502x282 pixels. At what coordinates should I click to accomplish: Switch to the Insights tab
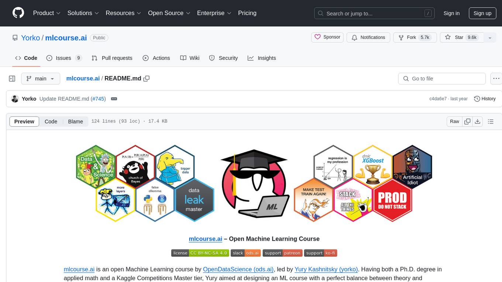click(262, 58)
